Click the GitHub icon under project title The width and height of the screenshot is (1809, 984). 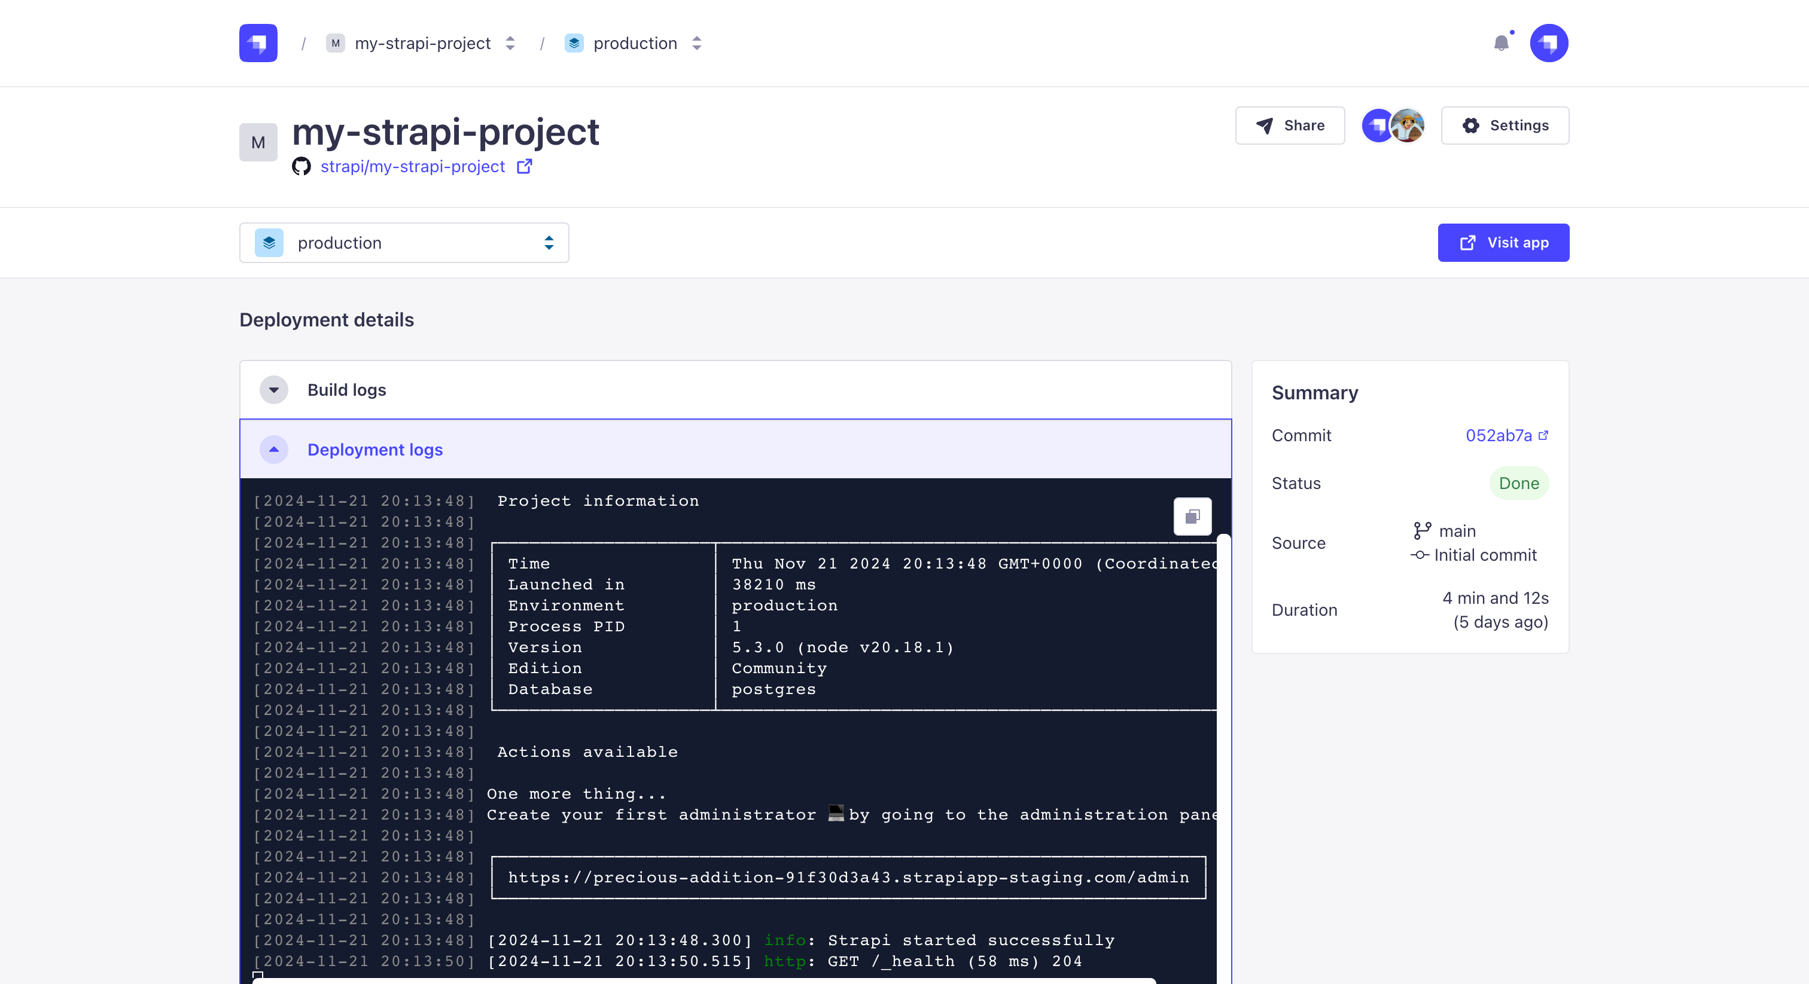[301, 166]
